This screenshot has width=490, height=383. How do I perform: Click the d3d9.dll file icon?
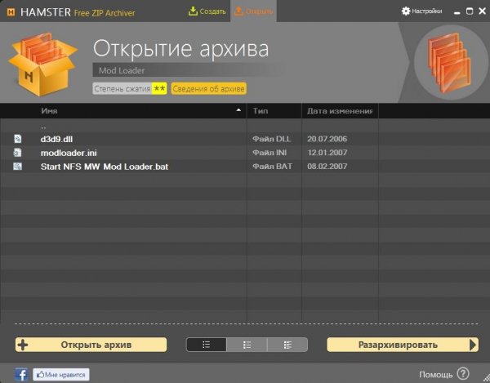(x=18, y=139)
